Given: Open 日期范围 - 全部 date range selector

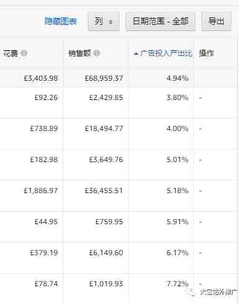Looking at the screenshot, I should (160, 22).
